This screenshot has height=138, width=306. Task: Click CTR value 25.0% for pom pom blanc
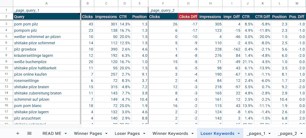[x=125, y=106]
